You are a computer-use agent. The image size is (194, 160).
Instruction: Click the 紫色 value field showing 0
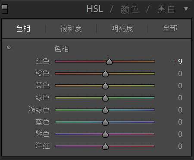180,134
